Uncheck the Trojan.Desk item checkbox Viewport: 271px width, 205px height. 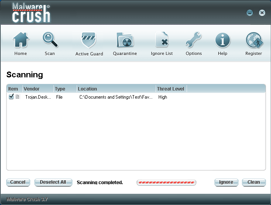[11, 97]
